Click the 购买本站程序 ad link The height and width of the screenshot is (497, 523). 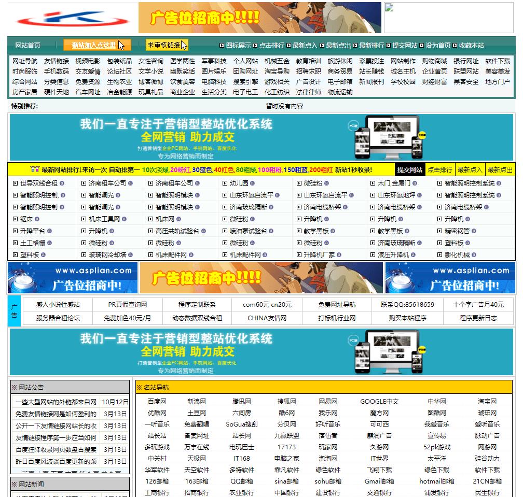coord(408,318)
